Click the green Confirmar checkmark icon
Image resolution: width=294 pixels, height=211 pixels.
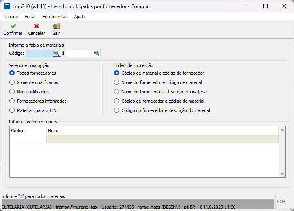pyautogui.click(x=13, y=26)
